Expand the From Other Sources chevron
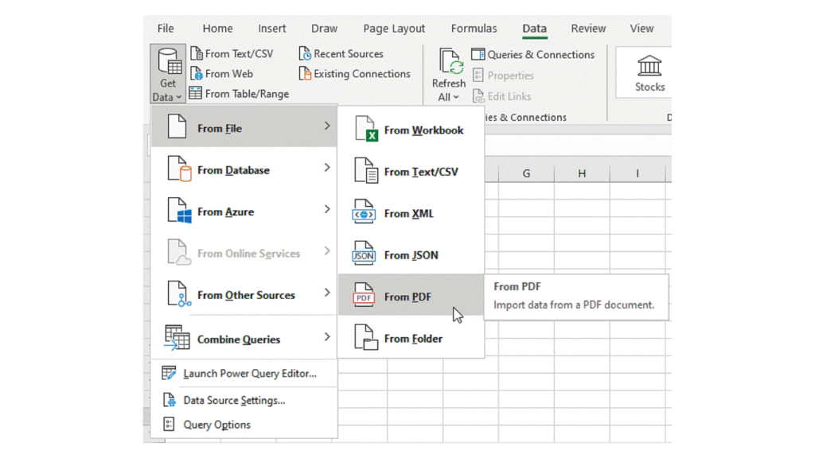This screenshot has width=815, height=458. click(327, 293)
